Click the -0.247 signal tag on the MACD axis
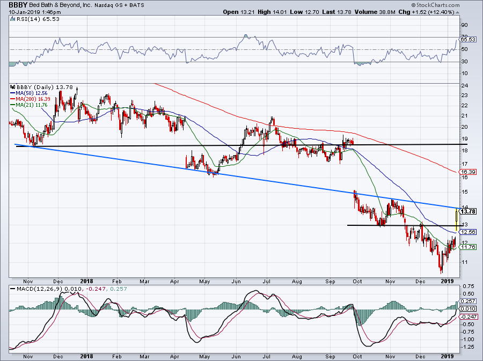The image size is (483, 361). [x=469, y=316]
